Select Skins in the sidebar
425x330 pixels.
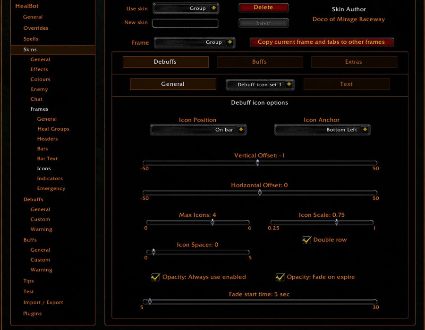(x=53, y=50)
